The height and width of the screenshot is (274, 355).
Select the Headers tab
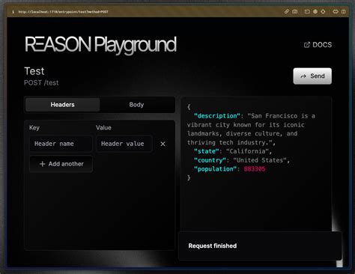click(x=62, y=105)
